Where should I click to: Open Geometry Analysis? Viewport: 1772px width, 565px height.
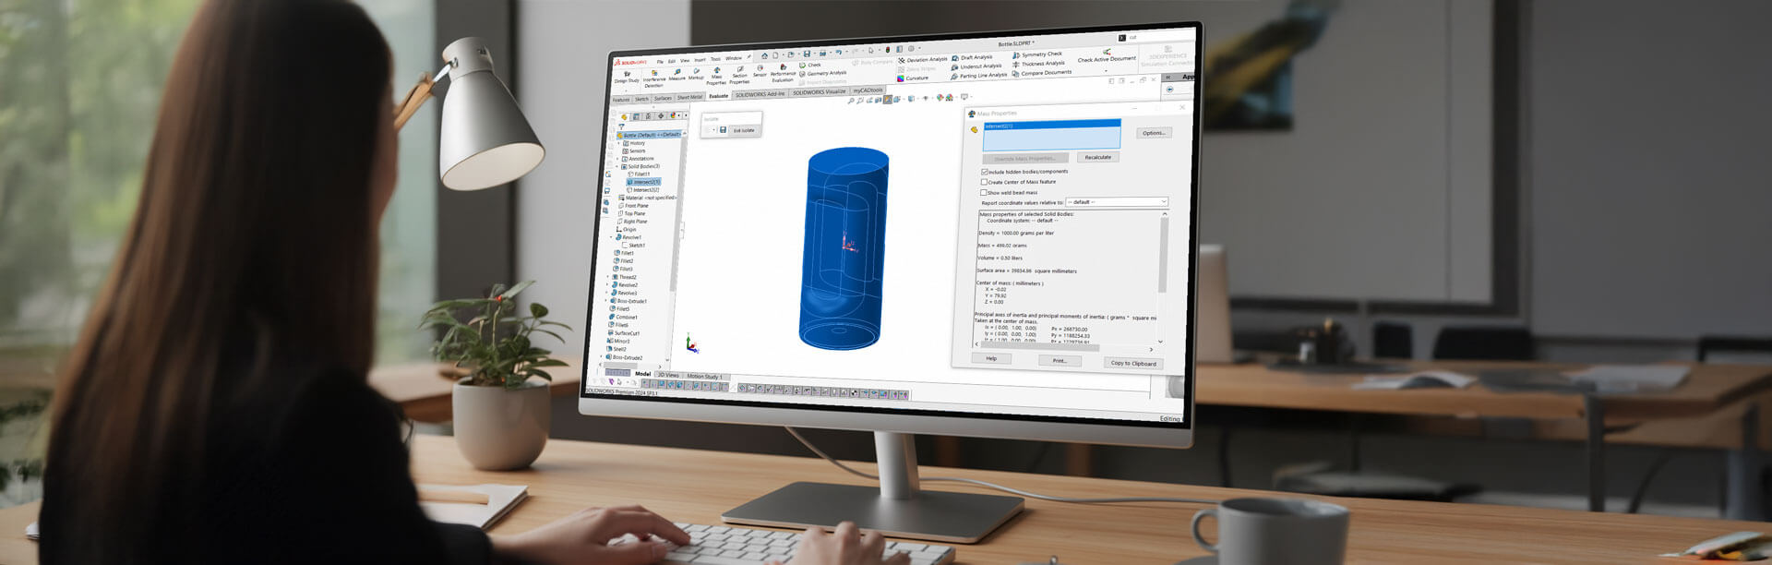pyautogui.click(x=822, y=74)
